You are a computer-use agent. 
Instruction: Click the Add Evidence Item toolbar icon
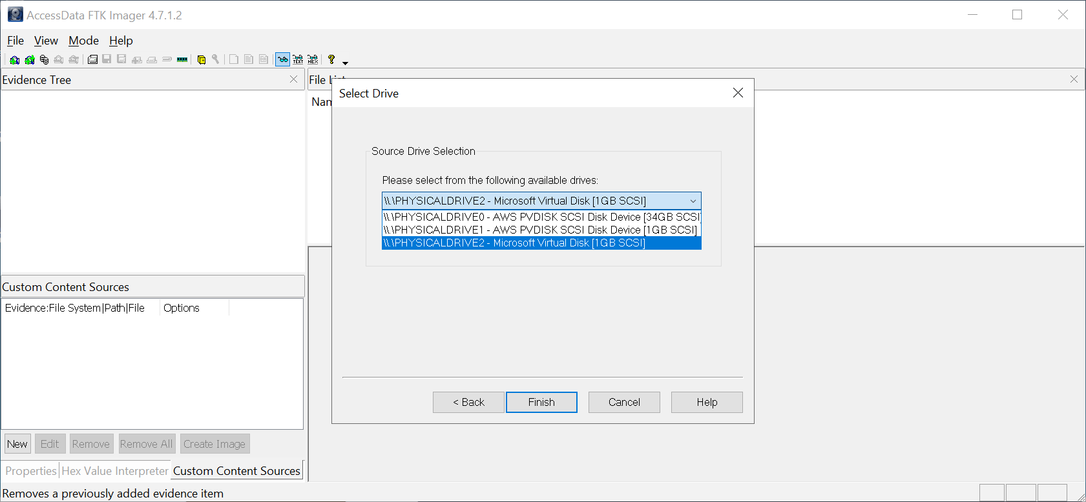[x=14, y=60]
